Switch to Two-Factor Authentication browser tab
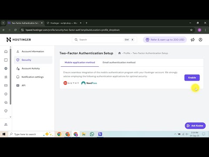This screenshot has height=157, width=209. click(25, 23)
